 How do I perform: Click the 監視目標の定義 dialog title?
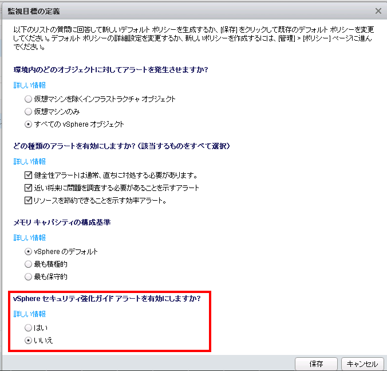[34, 11]
